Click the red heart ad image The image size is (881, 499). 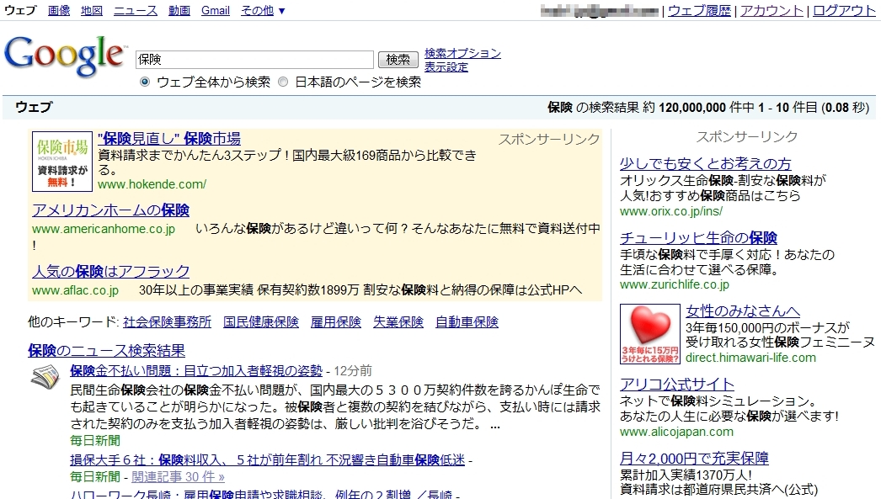click(650, 334)
